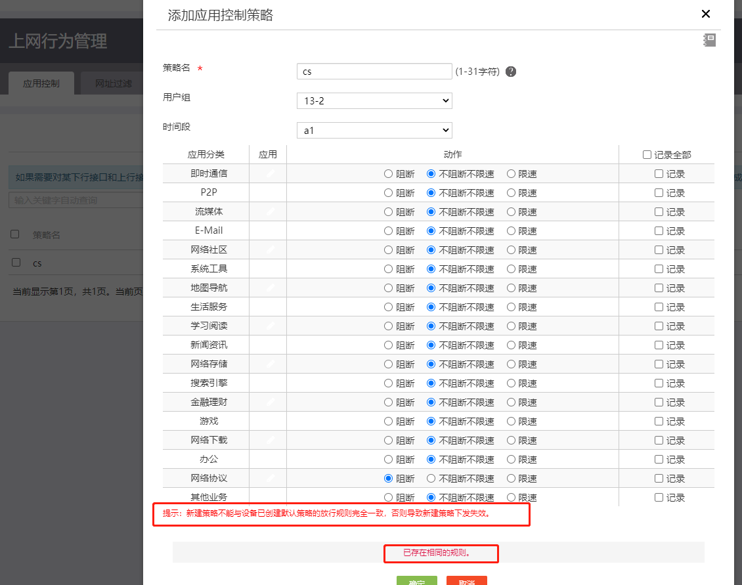Select 限速 for P2P
Screen dimensions: 742x585
click(511, 192)
